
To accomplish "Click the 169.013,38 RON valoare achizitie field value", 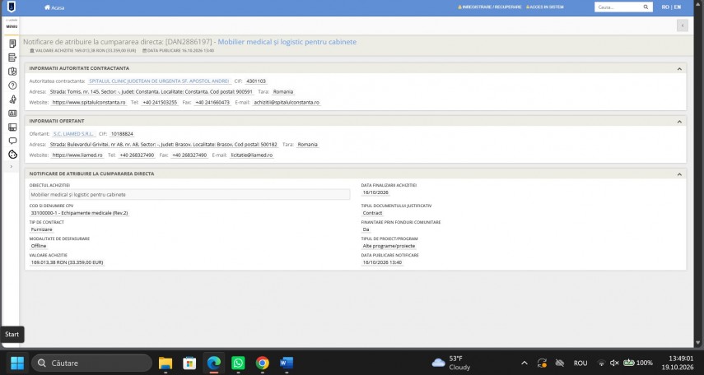I will [x=67, y=262].
